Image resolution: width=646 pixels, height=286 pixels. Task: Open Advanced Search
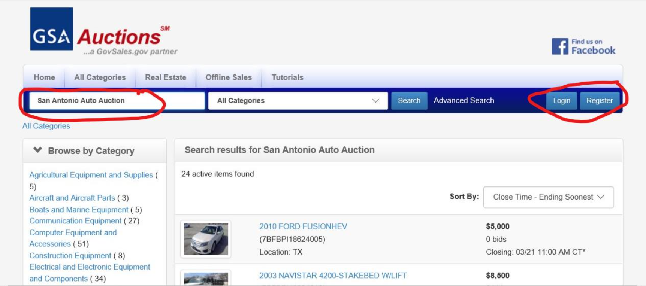click(464, 100)
